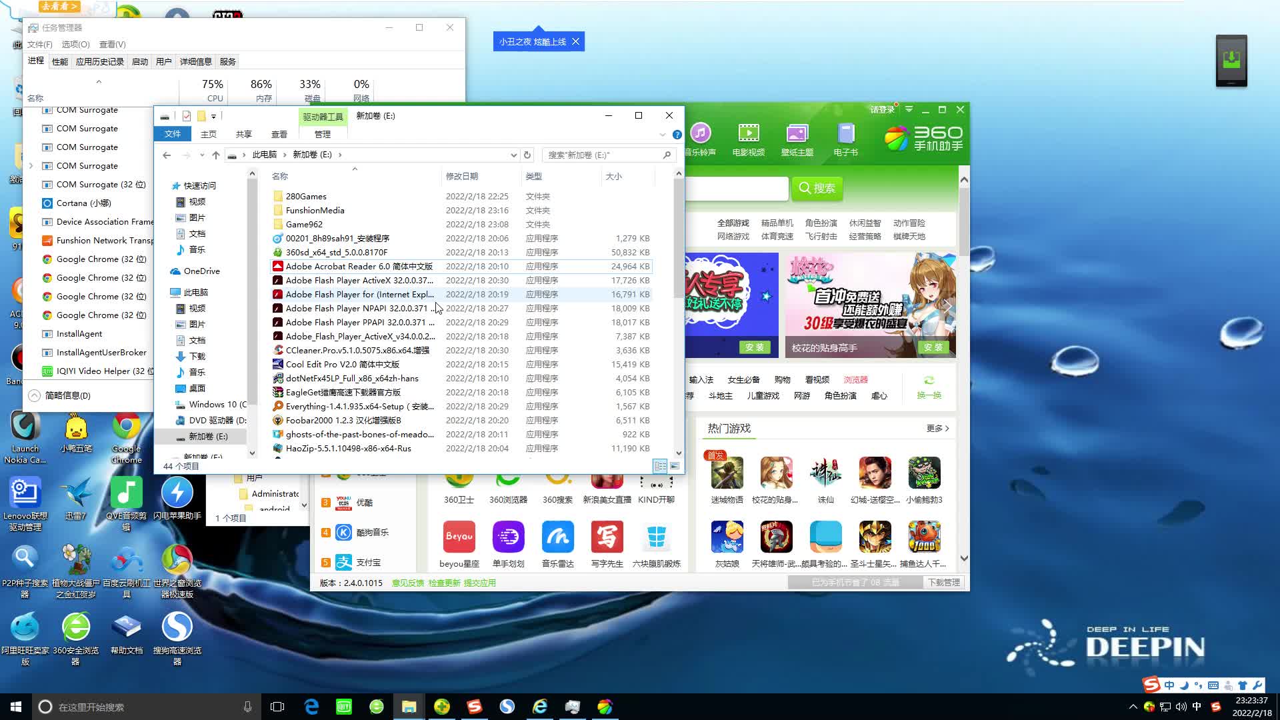Open the Quick Access toolbar customize dropdown
The height and width of the screenshot is (720, 1280).
213,116
